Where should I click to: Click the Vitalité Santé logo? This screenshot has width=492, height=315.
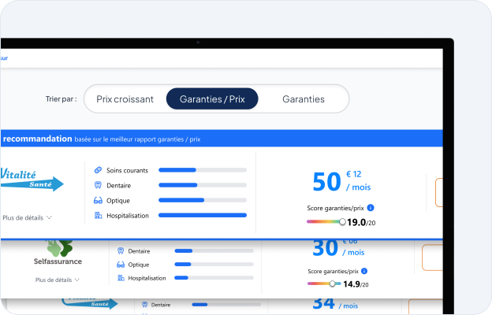coord(30,180)
